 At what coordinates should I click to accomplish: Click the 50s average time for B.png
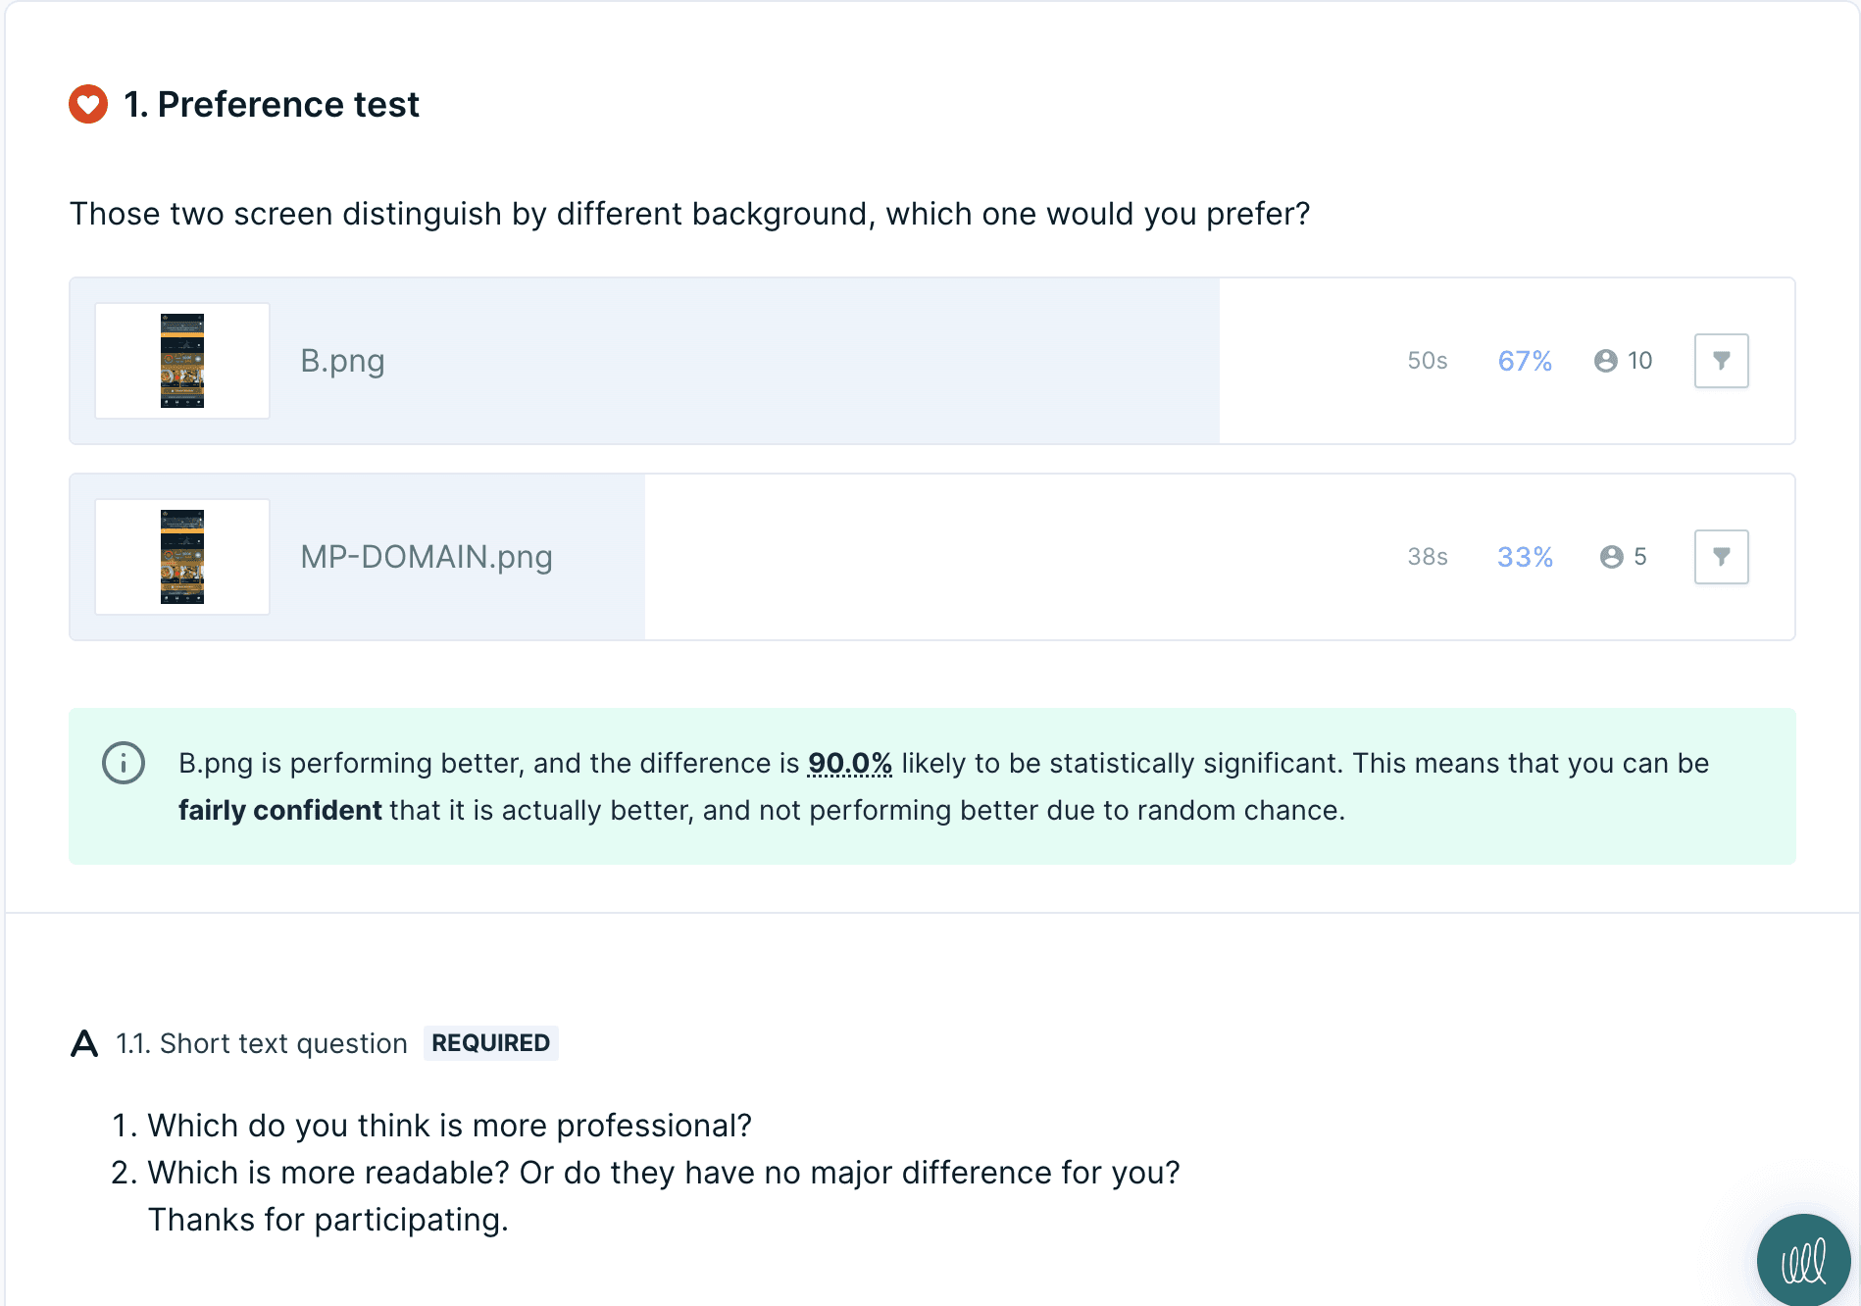pos(1427,361)
